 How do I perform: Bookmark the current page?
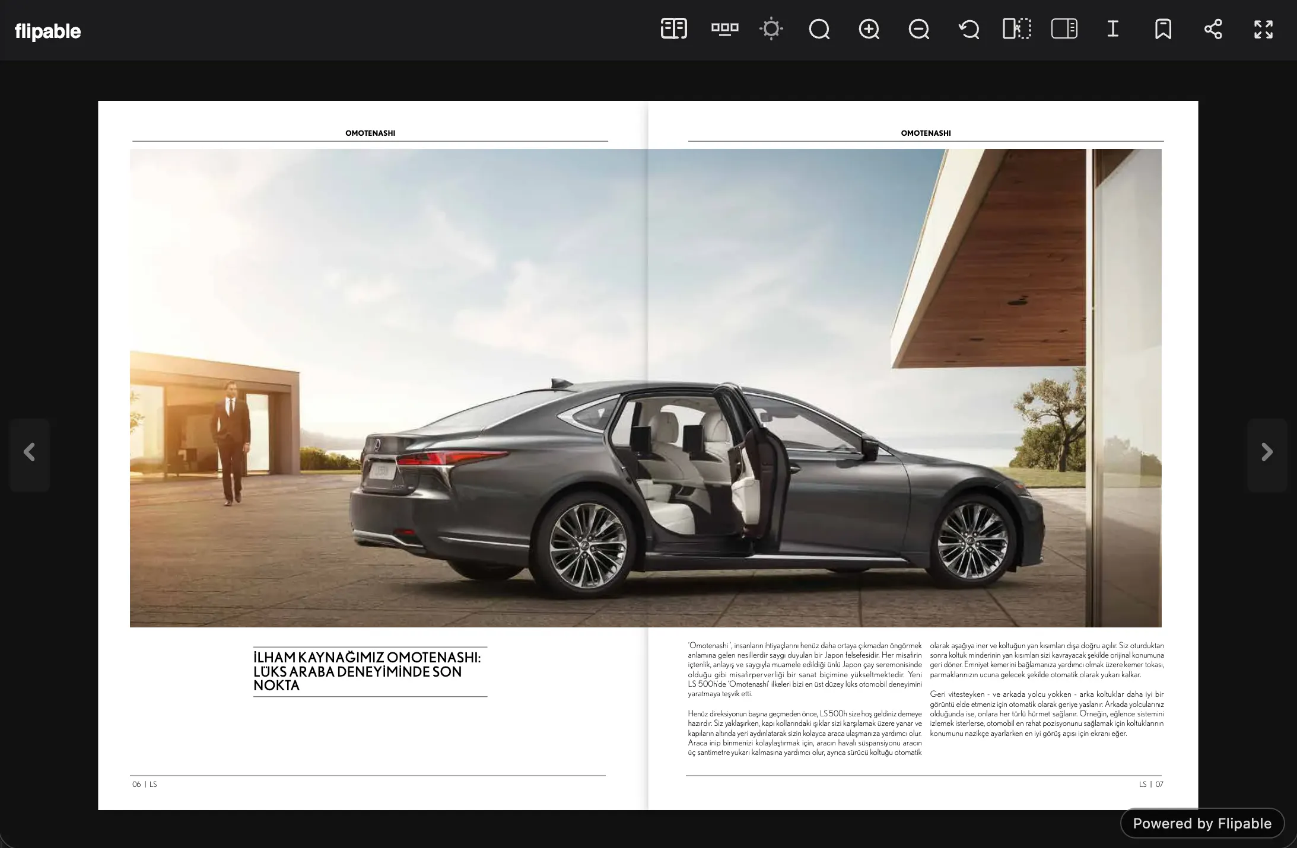[x=1163, y=29]
